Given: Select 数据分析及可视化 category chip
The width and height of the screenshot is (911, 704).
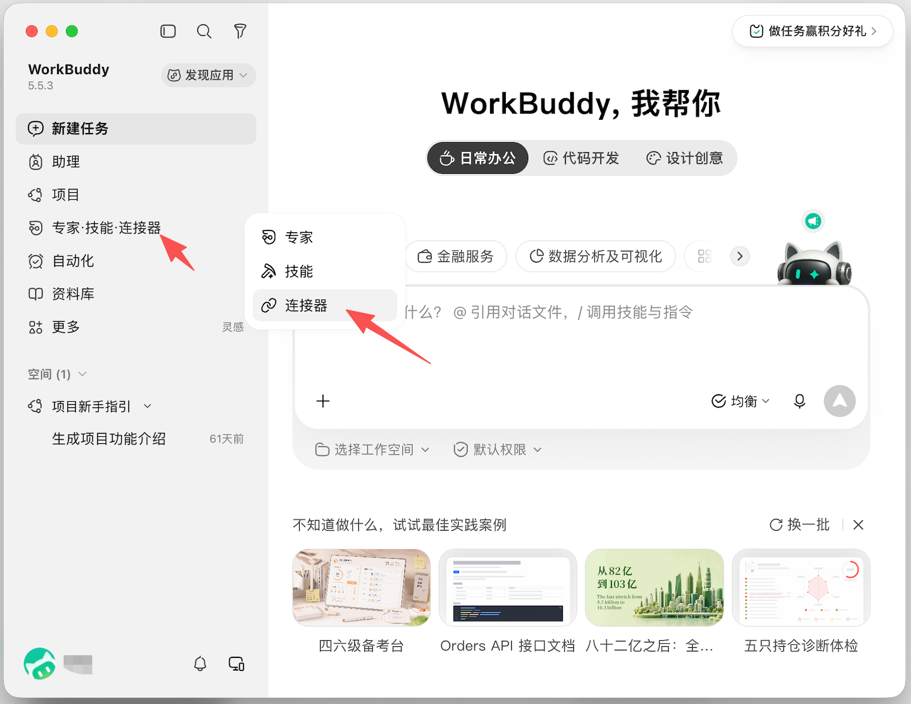Looking at the screenshot, I should click(x=596, y=257).
